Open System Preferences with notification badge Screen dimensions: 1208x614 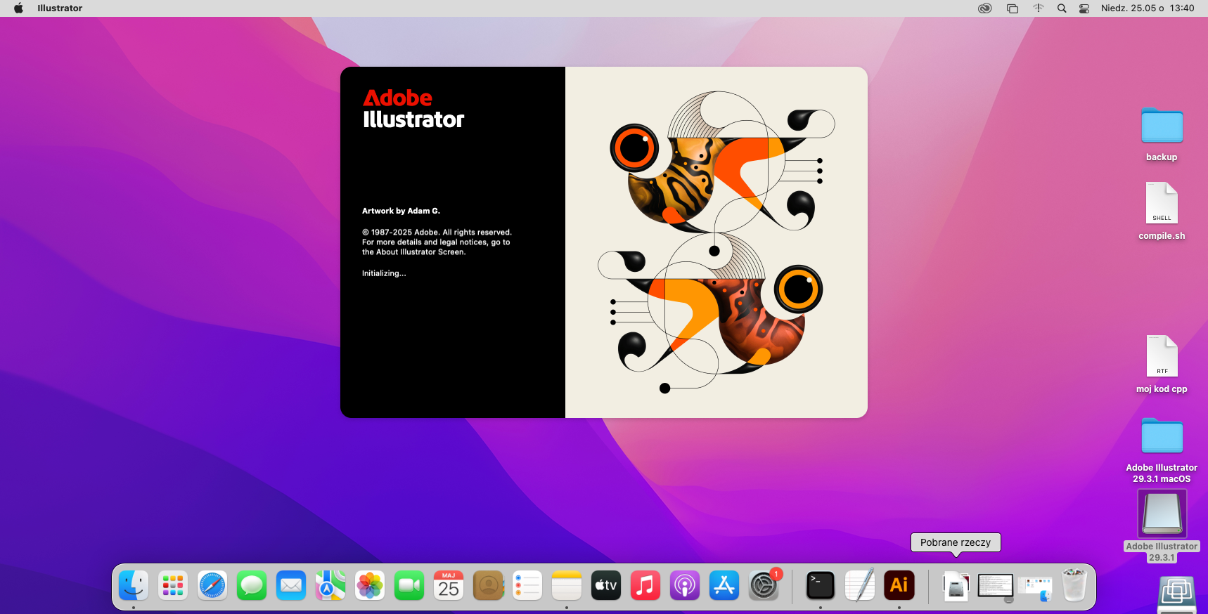click(764, 585)
